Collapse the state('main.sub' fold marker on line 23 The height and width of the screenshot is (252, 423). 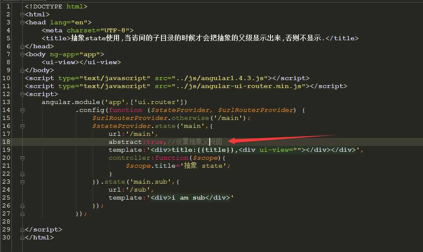22,182
